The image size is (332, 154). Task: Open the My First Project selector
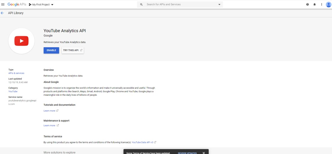pos(41,5)
